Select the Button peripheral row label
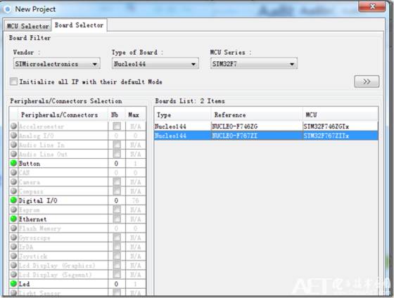The height and width of the screenshot is (298, 394). (x=30, y=164)
